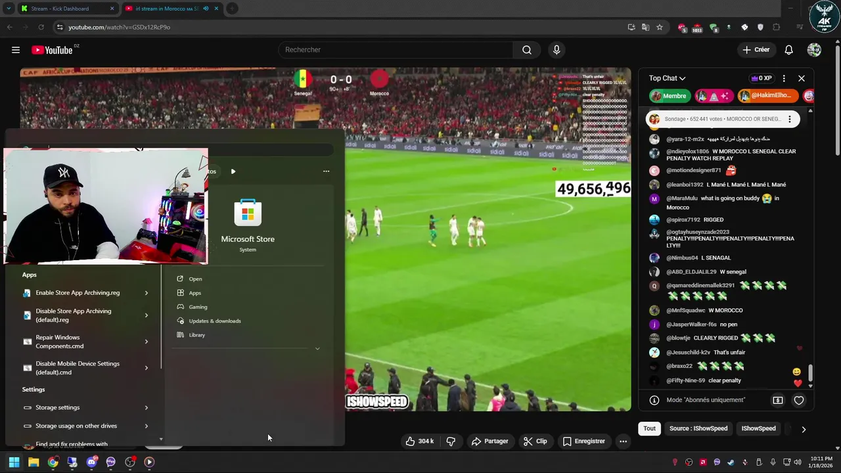Click Enregistrer to save the video
The height and width of the screenshot is (473, 841).
coord(584,441)
